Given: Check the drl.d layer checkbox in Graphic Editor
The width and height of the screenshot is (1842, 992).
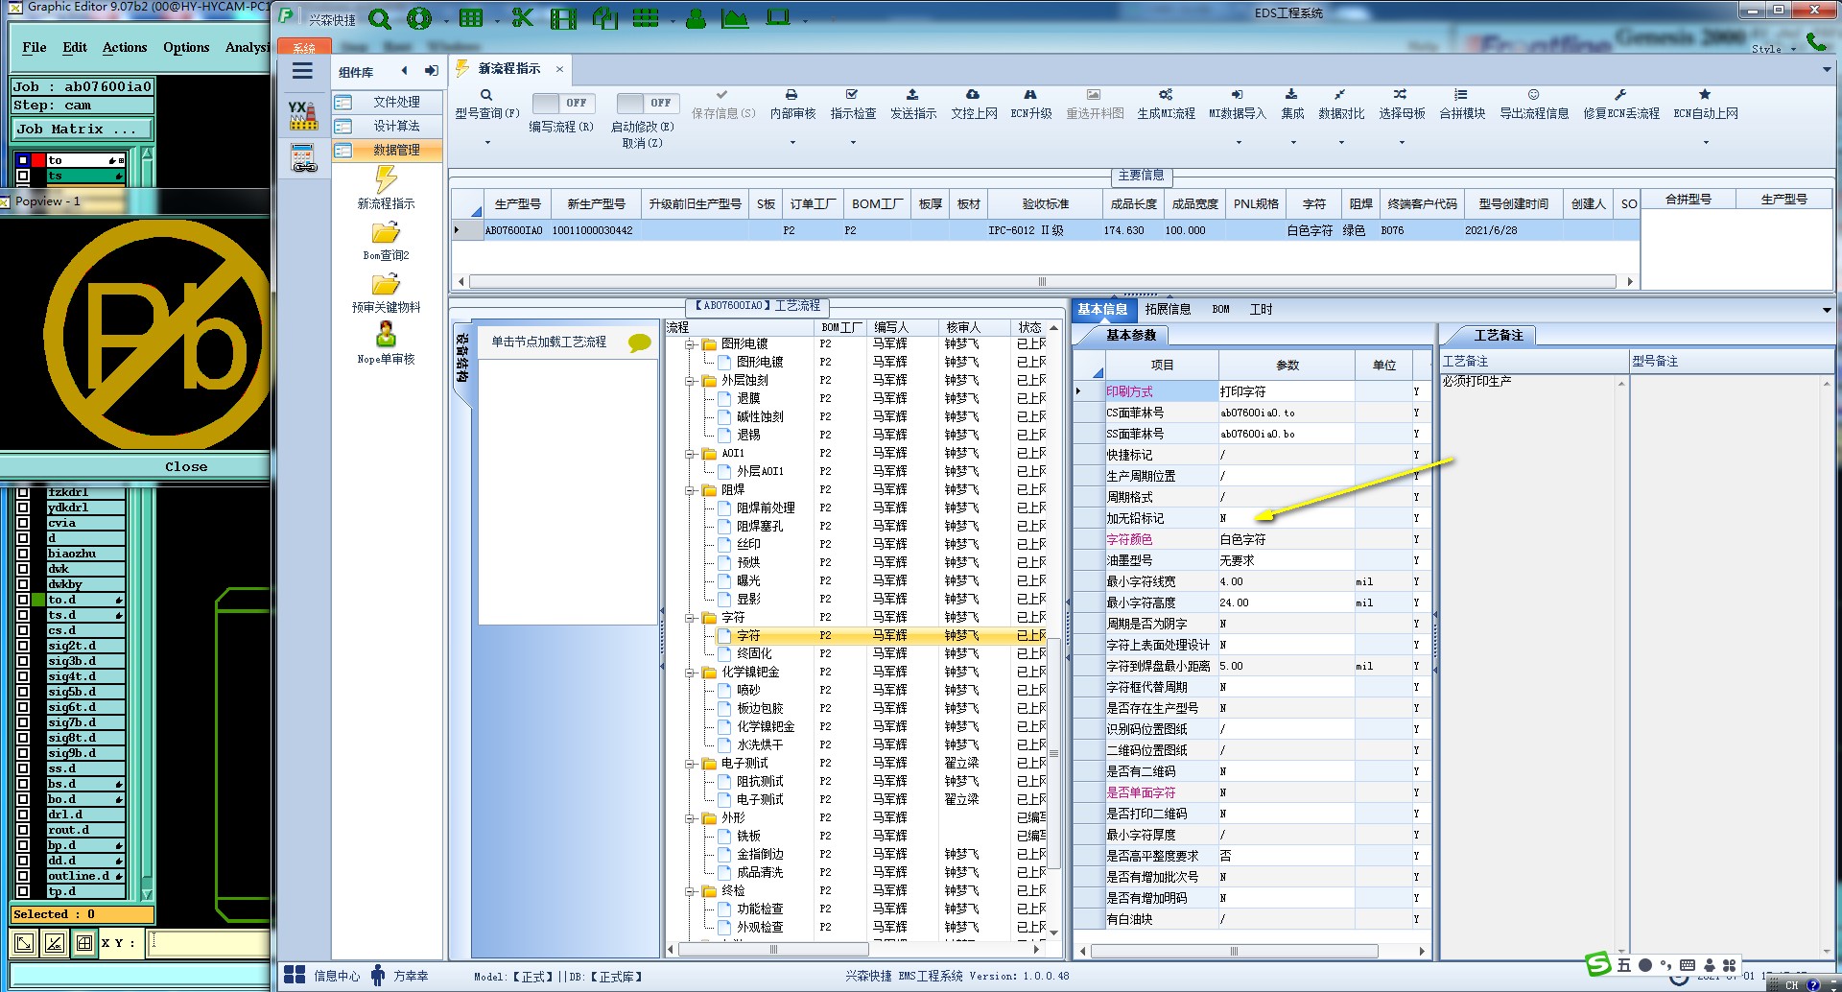Looking at the screenshot, I should [23, 815].
